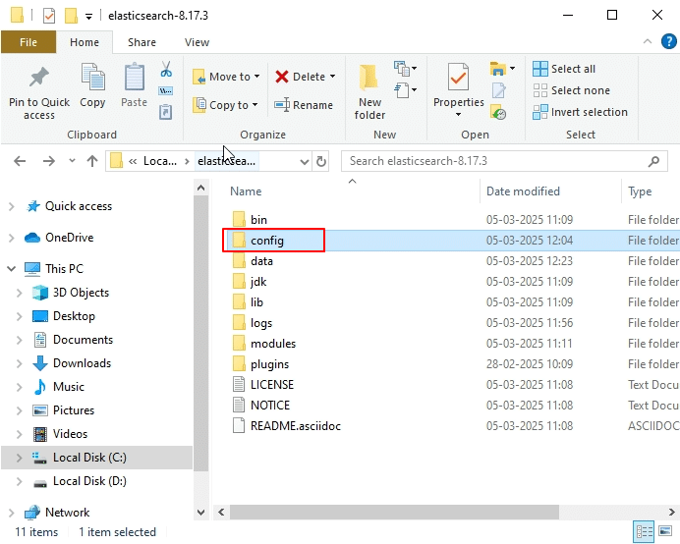Expand the Quick access tree node

point(12,206)
